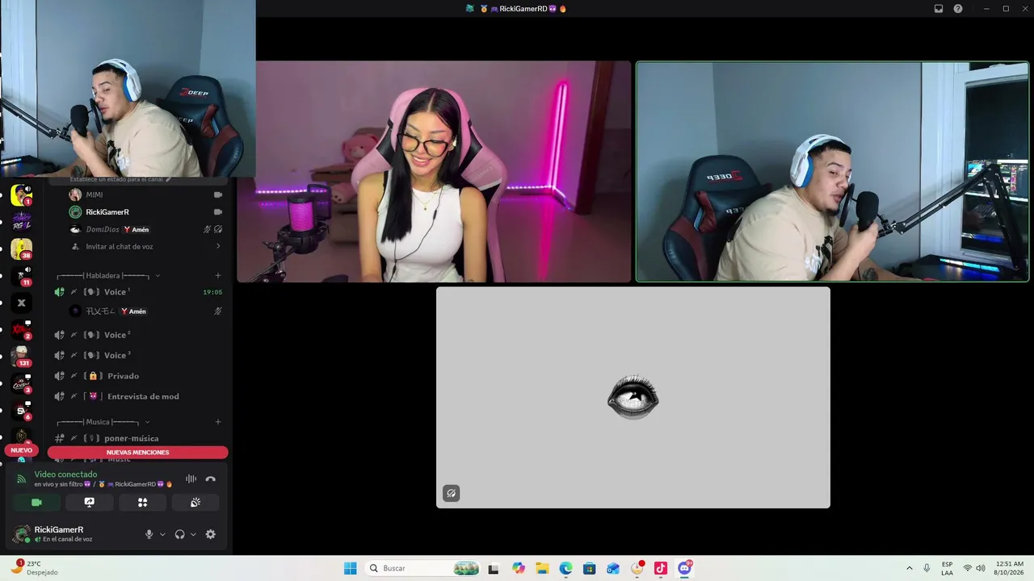Image resolution: width=1034 pixels, height=581 pixels.
Task: Mute your microphone in the user panel
Action: (149, 534)
